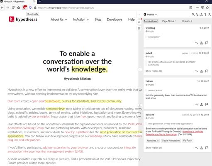The height and width of the screenshot is (166, 212).
Task: Click username weicong in annotation card
Action: (x=150, y=28)
